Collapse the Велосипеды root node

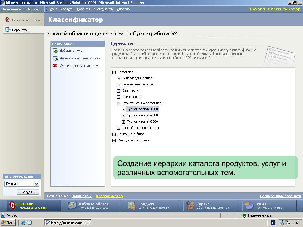(x=114, y=72)
